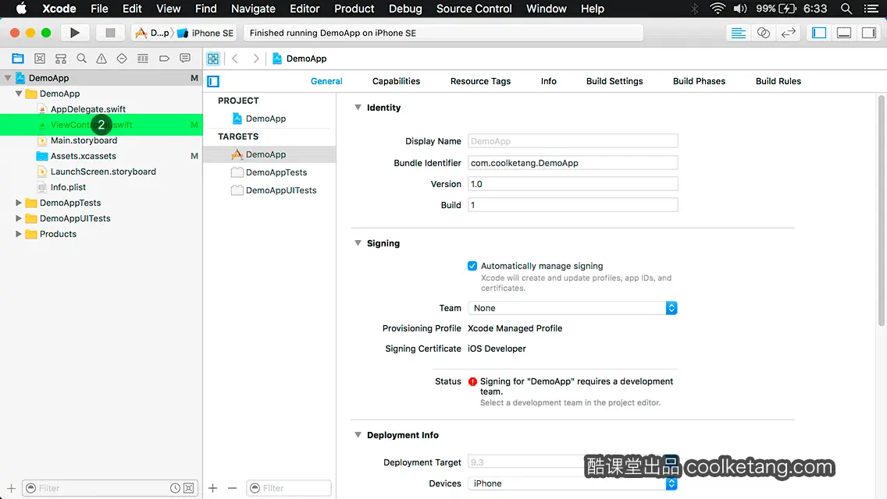
Task: Expand the DemoAppUITests folder
Action: click(x=19, y=218)
